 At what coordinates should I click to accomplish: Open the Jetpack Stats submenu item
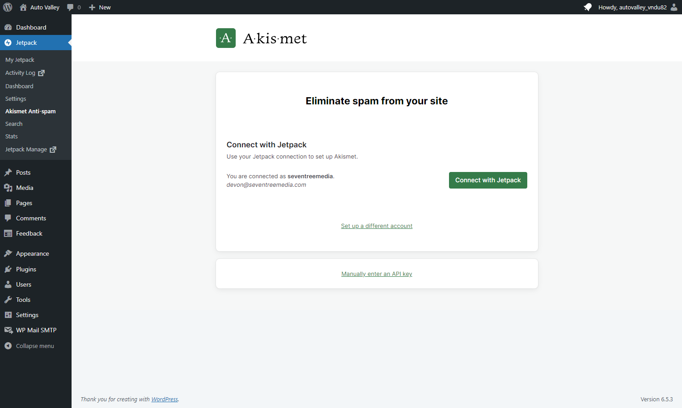coord(12,136)
